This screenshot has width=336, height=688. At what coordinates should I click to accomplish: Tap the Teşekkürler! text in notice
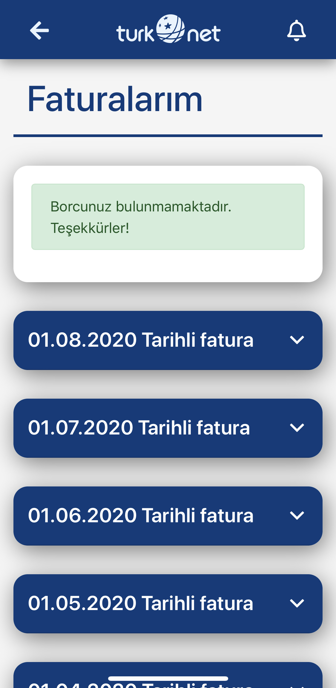90,228
